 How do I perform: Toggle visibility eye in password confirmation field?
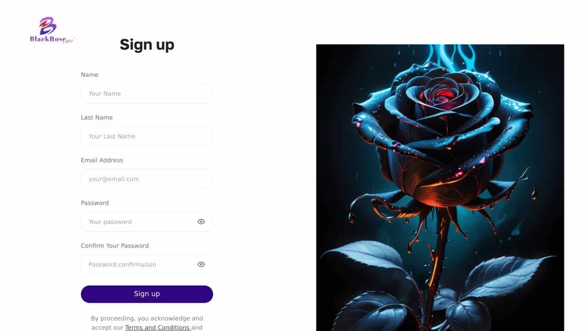click(201, 264)
